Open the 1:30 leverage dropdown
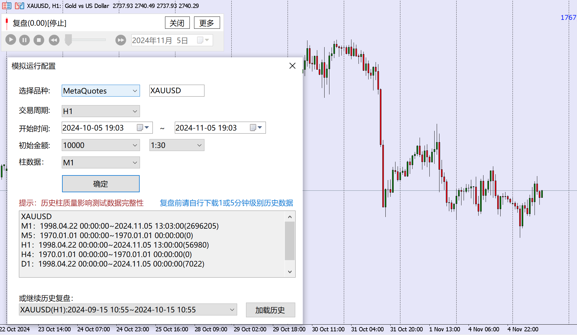The width and height of the screenshot is (577, 335). coord(199,145)
